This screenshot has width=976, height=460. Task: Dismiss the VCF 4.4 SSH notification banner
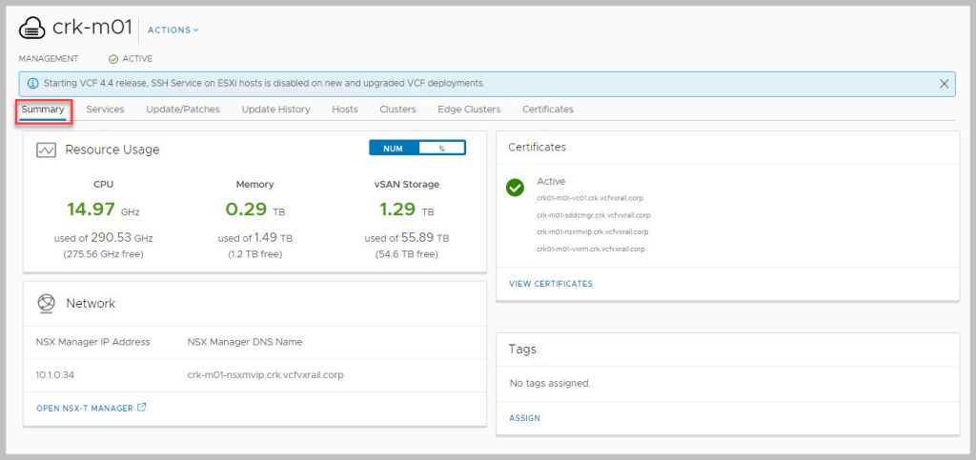click(944, 84)
